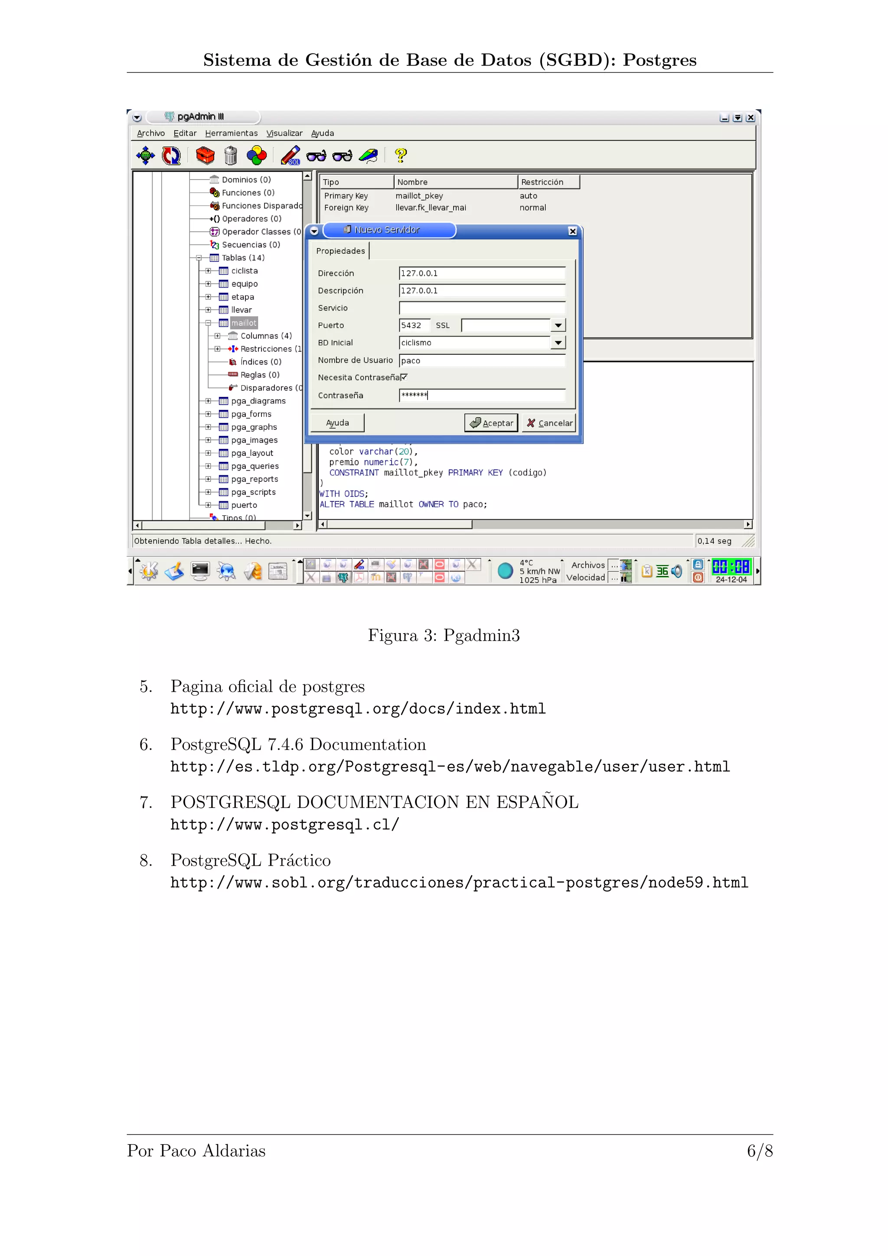Screen dimensions: 888x1256
Task: Expand the pga_diagrams table node
Action: 208,401
